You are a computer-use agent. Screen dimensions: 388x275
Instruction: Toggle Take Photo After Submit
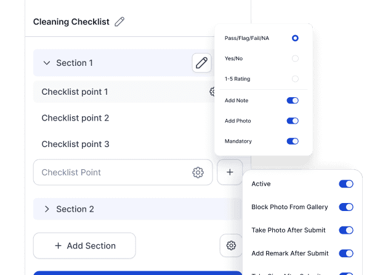(346, 230)
